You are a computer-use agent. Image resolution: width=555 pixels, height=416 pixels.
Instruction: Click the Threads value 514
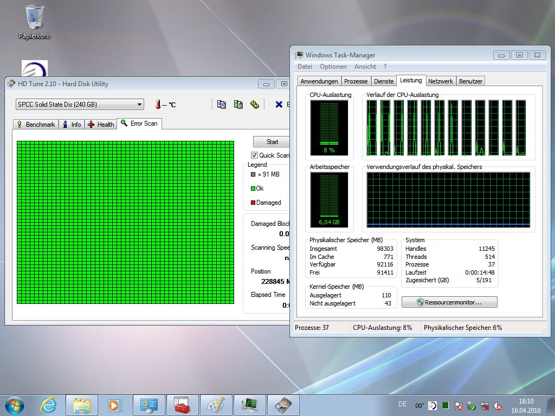(x=490, y=257)
